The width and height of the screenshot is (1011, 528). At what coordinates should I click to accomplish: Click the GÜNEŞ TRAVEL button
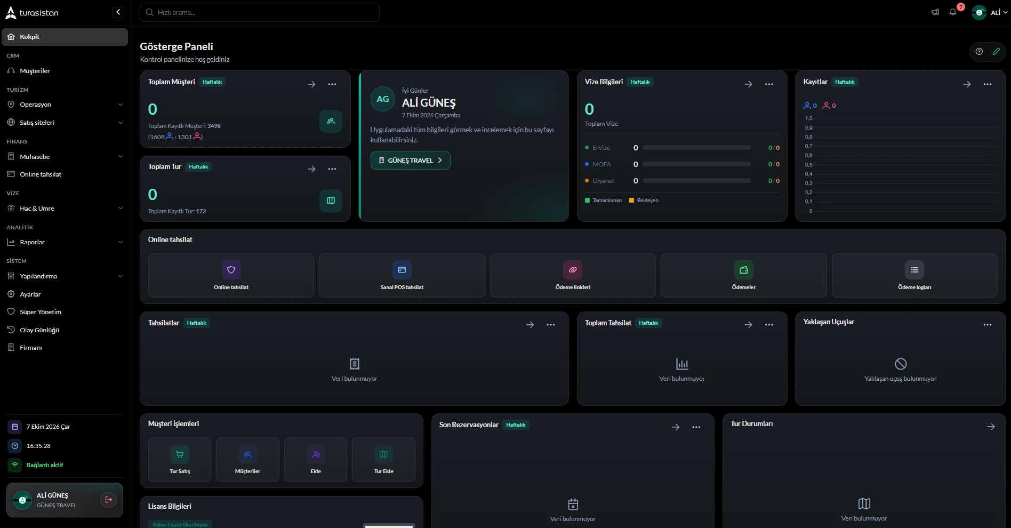coord(410,161)
